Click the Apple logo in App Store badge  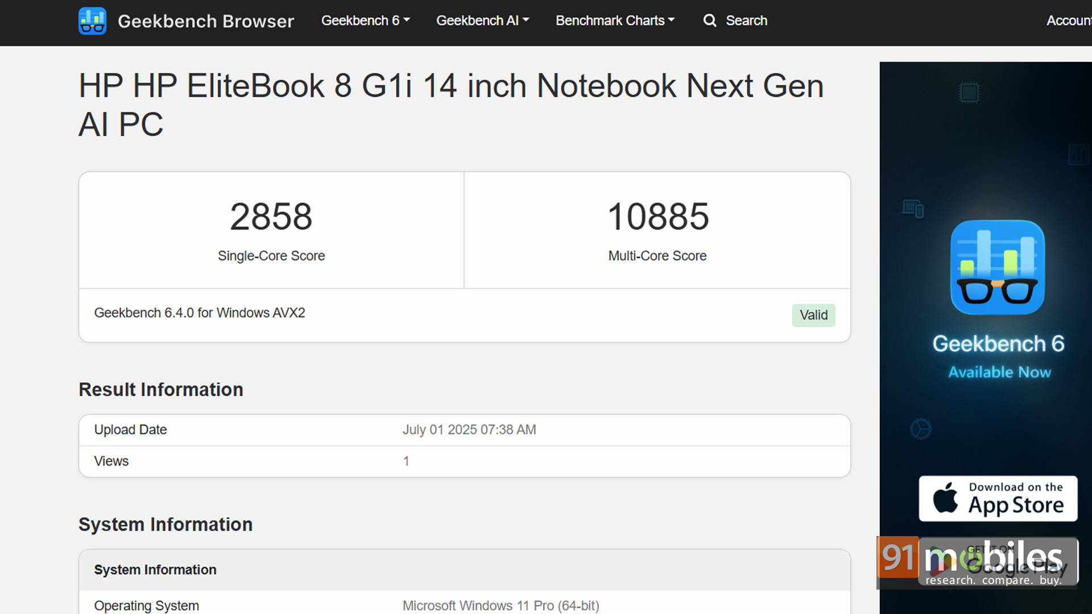pos(945,498)
